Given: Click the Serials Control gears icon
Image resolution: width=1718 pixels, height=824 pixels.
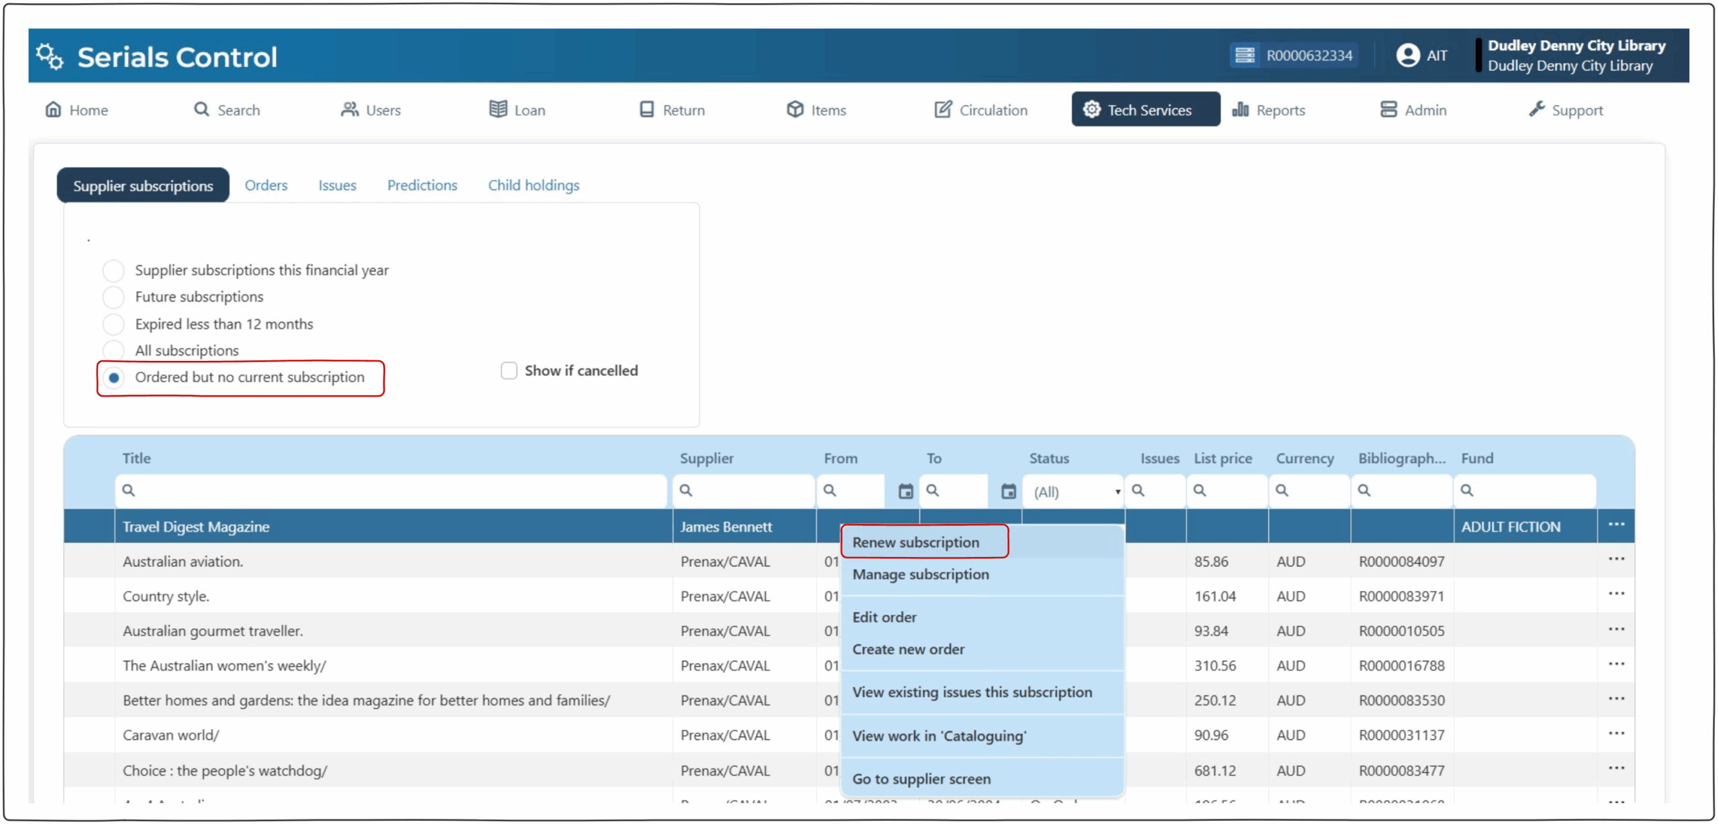Looking at the screenshot, I should point(50,56).
